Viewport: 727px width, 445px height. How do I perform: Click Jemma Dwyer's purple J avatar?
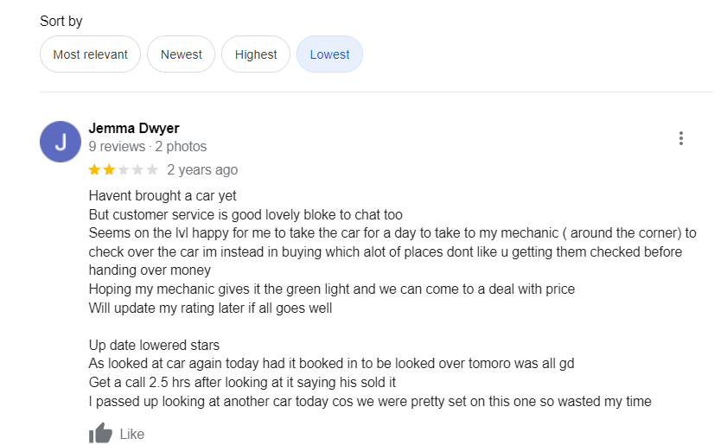(61, 142)
